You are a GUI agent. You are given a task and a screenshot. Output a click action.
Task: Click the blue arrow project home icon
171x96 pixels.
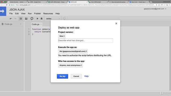tap(3, 11)
